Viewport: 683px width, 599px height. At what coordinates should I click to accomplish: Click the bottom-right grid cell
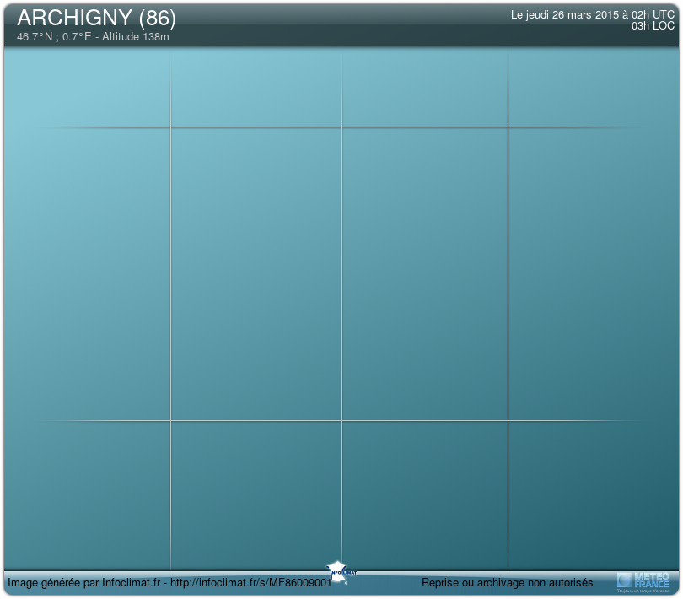[593, 494]
